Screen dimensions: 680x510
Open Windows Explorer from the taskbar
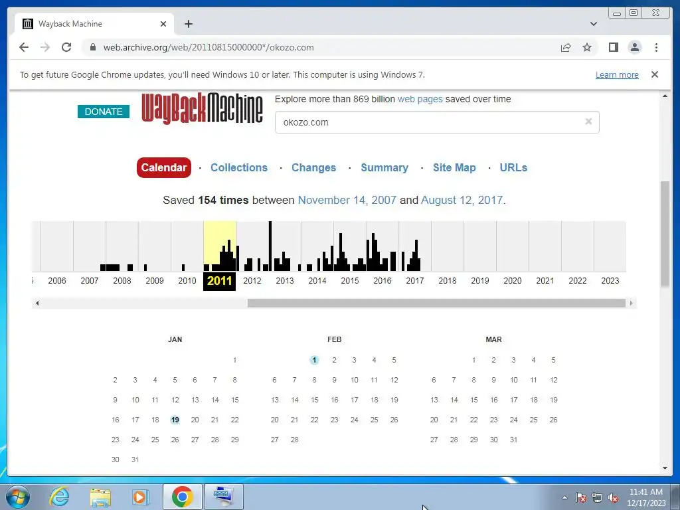coord(100,497)
